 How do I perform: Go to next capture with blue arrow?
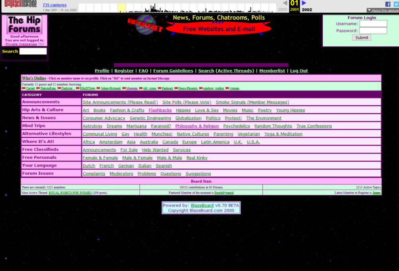[x=304, y=3]
